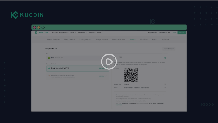Click the BRL currency icon
The image size is (218, 123).
(49, 58)
